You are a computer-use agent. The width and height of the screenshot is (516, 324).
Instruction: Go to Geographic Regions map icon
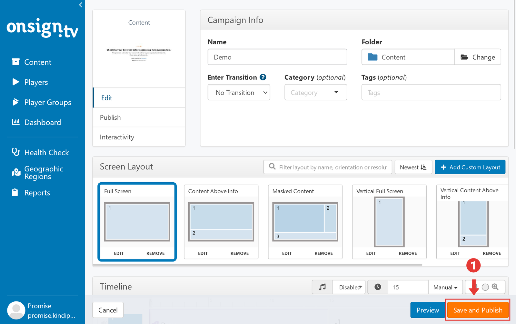click(x=16, y=173)
